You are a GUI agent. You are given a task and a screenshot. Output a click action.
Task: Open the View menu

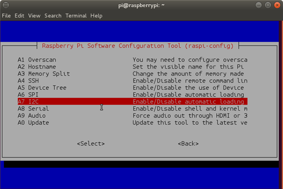click(x=34, y=16)
